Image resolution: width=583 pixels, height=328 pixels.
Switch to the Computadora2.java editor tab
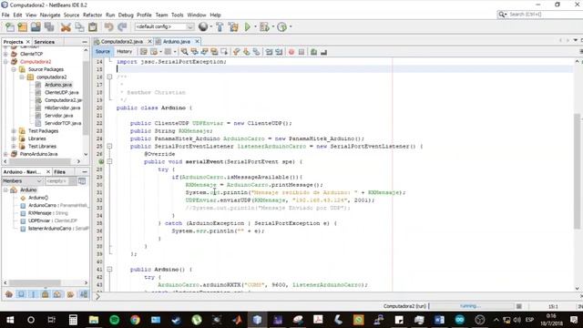click(121, 42)
